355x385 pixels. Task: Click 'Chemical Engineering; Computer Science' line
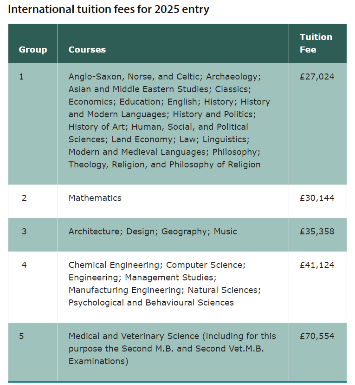point(157,265)
